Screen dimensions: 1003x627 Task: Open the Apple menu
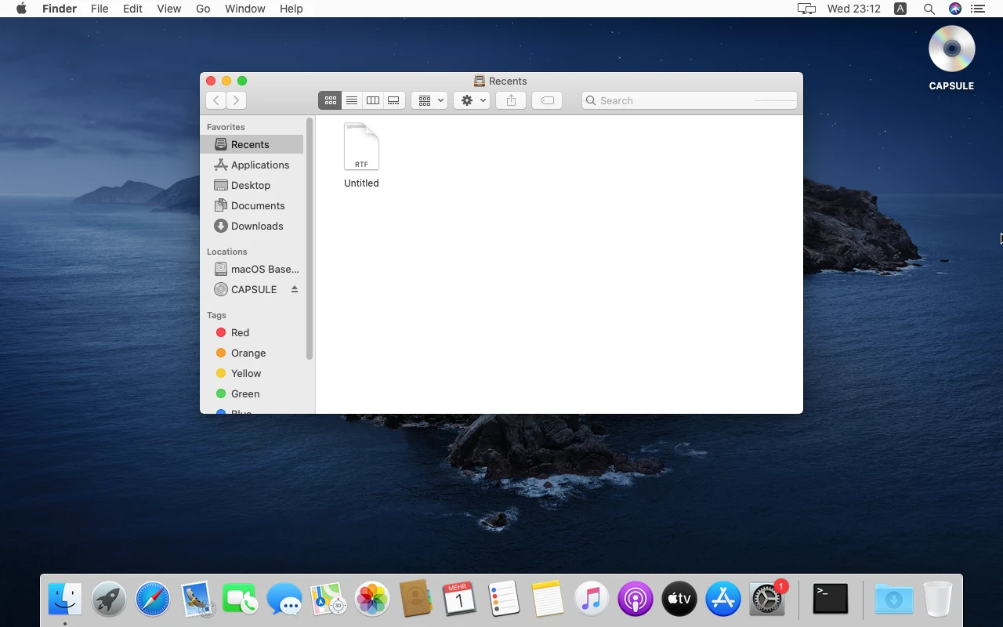tap(21, 9)
